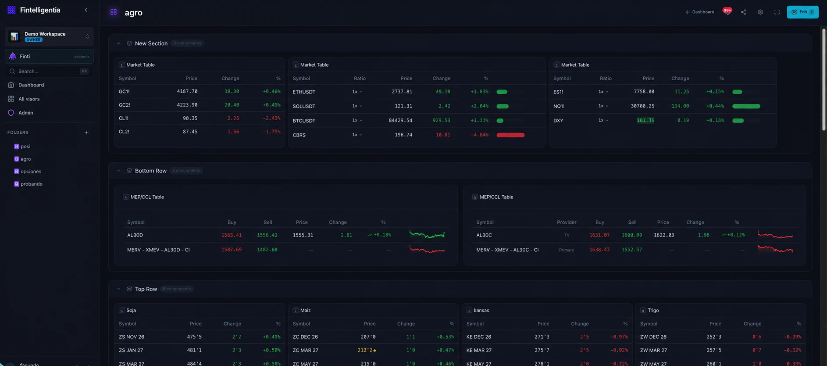Open the ratio dropdown for DXY
The height and width of the screenshot is (366, 827).
click(x=603, y=121)
